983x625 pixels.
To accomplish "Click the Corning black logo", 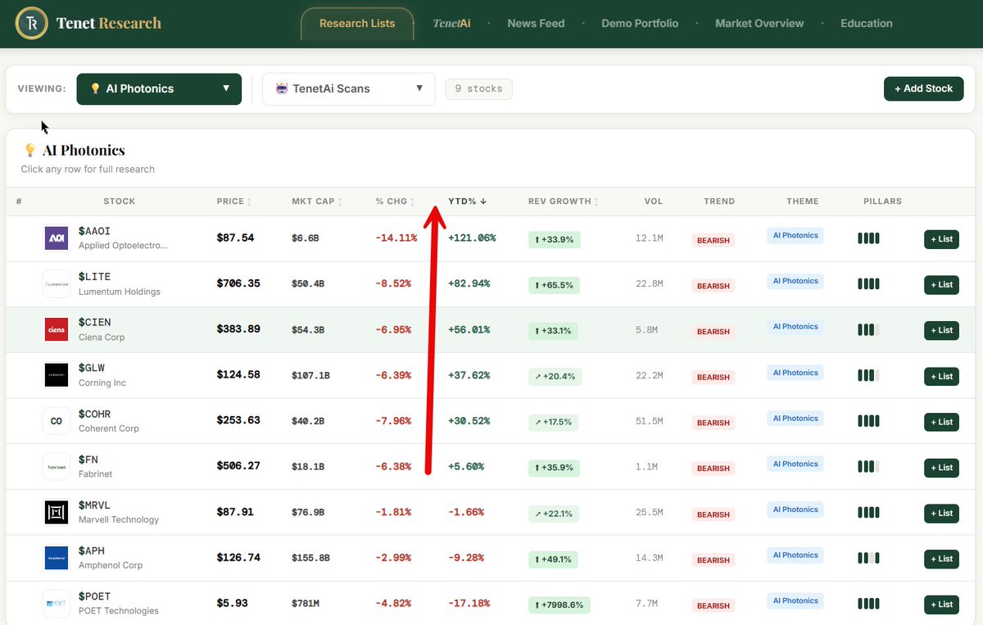I will tap(57, 375).
